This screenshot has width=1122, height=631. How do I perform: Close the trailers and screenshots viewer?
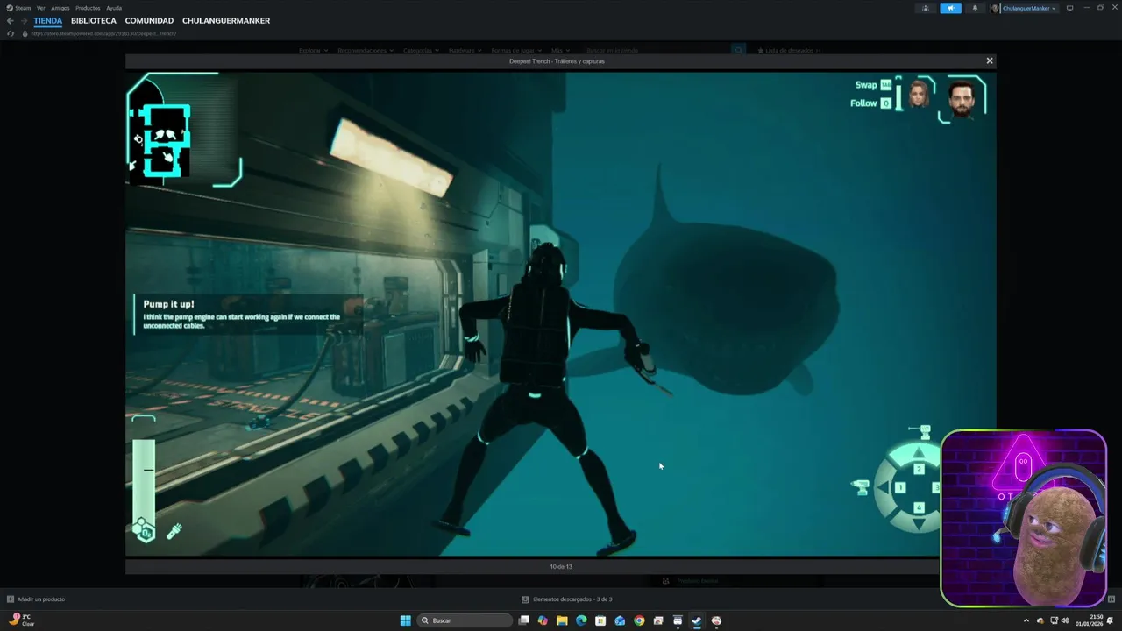pos(990,61)
